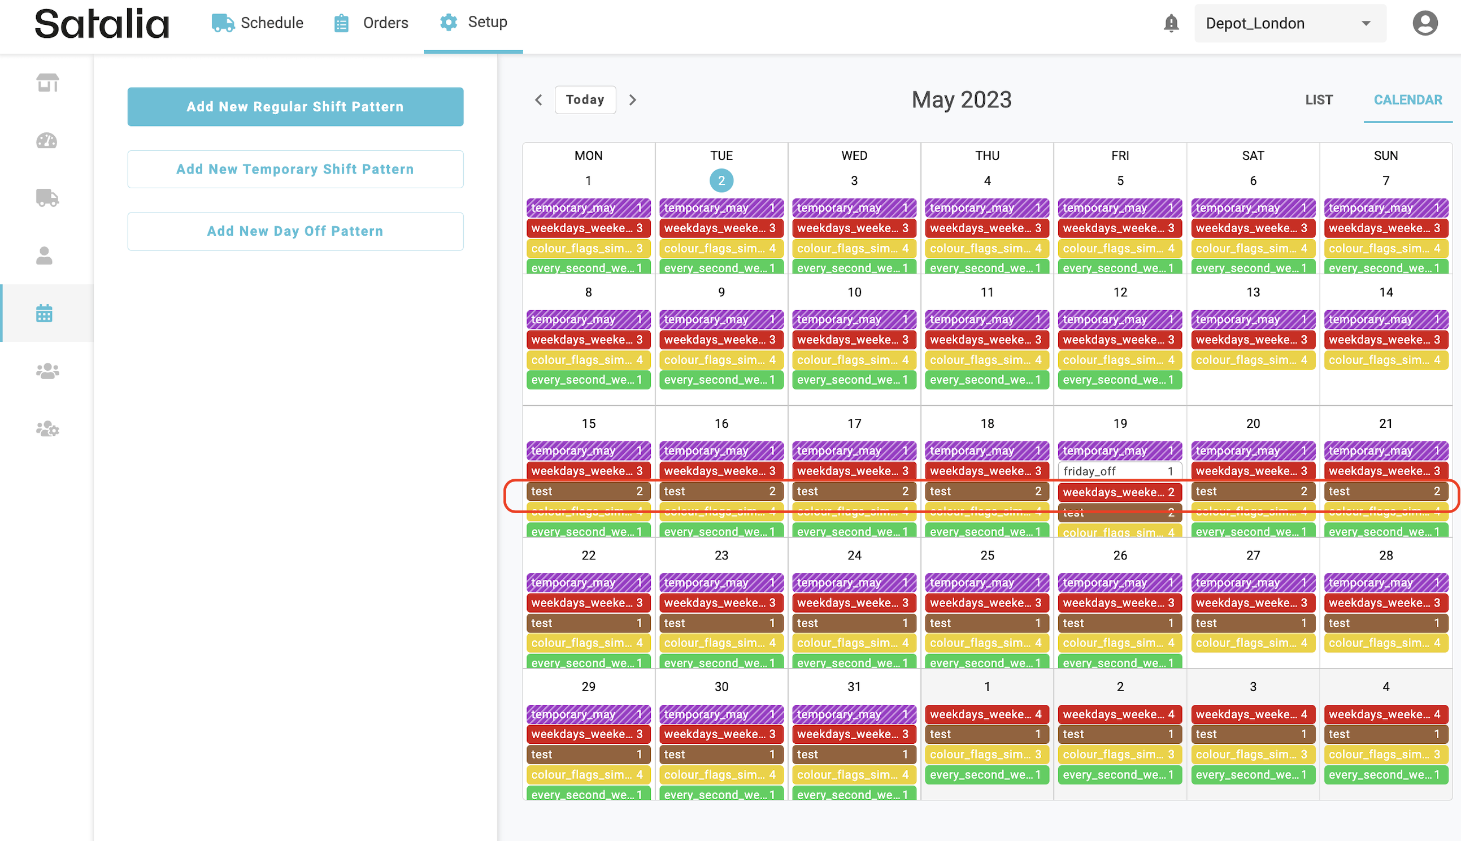The height and width of the screenshot is (841, 1461).
Task: Expand the Depot_London dropdown
Action: [1290, 24]
